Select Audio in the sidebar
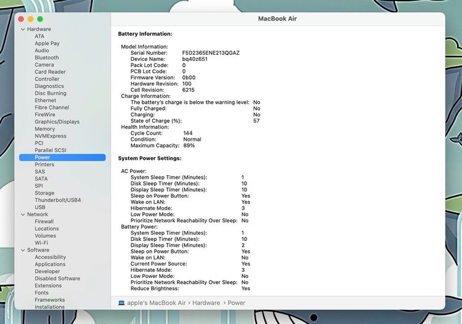This screenshot has height=324, width=462. pyautogui.click(x=42, y=50)
